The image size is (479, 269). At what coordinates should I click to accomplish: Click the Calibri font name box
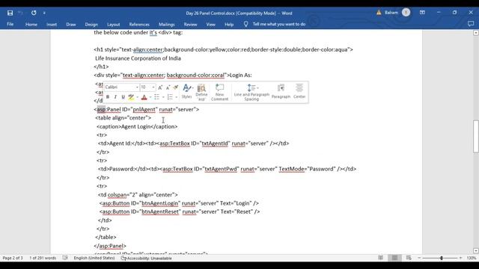pos(120,87)
